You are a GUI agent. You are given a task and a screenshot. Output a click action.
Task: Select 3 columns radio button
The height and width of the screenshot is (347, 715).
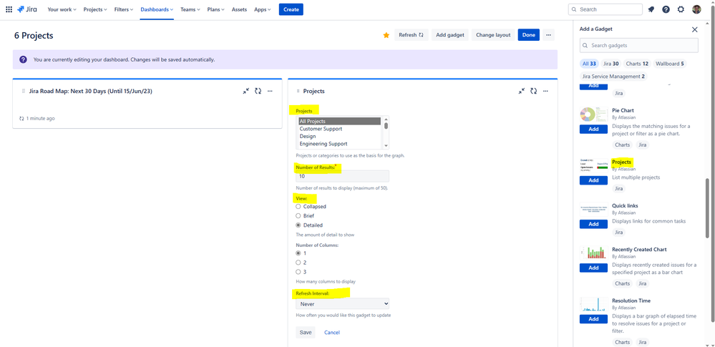[x=298, y=271]
